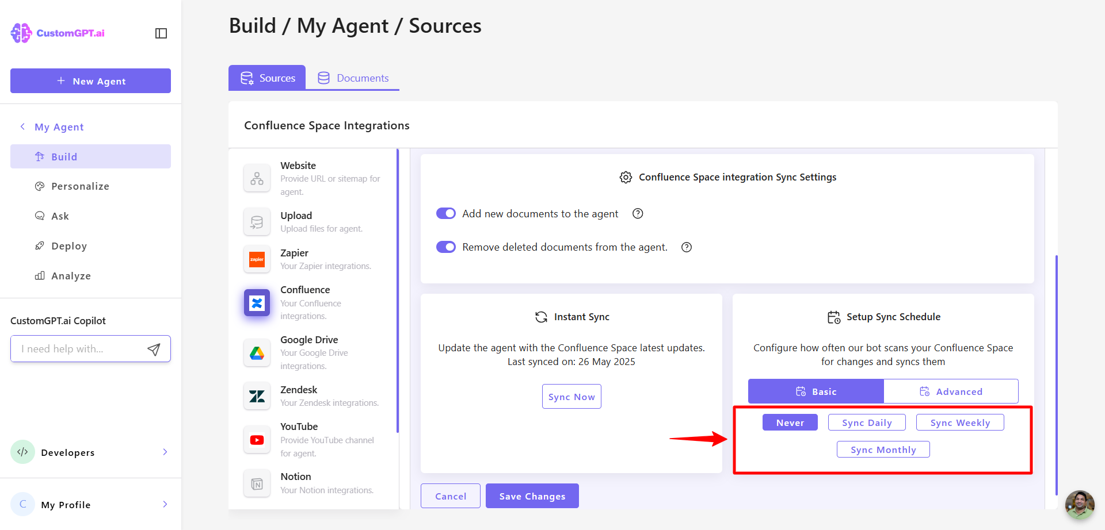Click the CustomGPT.ai logo text
The width and height of the screenshot is (1105, 530).
click(70, 33)
